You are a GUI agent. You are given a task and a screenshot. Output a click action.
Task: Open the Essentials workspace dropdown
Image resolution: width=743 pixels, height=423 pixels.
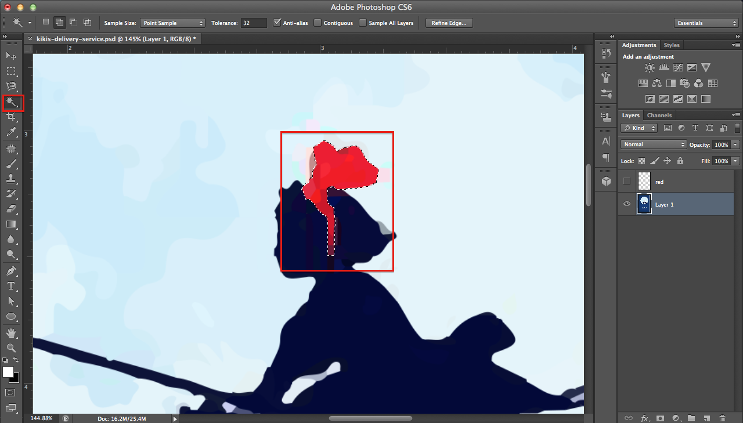706,23
